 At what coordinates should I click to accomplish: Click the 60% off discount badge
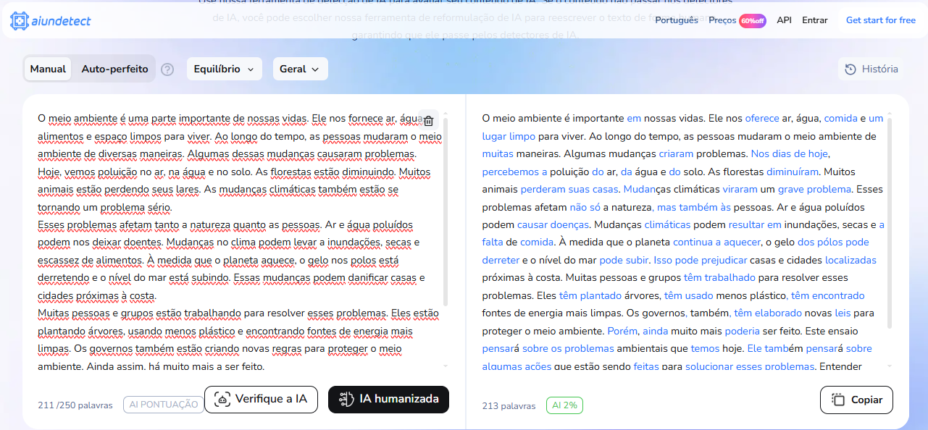click(x=752, y=20)
